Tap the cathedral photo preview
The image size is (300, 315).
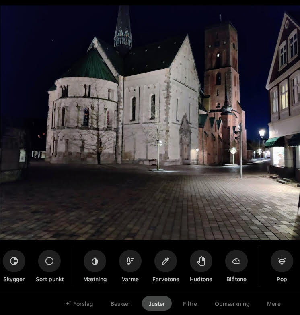click(x=150, y=122)
